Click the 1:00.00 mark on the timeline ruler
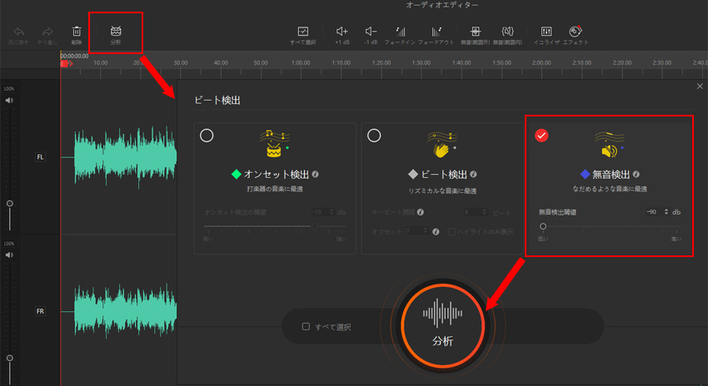 [301, 62]
